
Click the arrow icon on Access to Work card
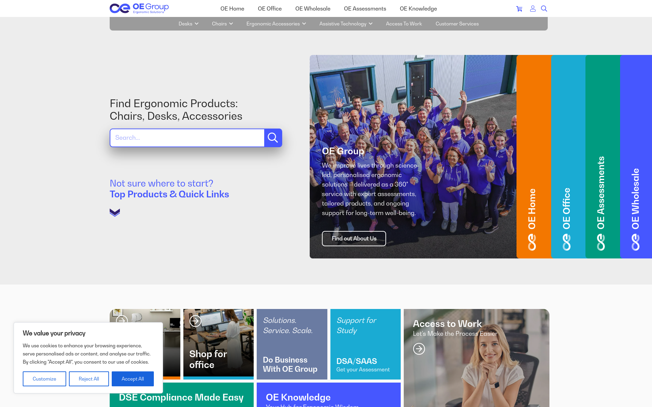pyautogui.click(x=419, y=349)
